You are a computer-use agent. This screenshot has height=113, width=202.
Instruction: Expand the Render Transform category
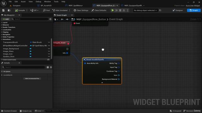click(x=2, y=27)
